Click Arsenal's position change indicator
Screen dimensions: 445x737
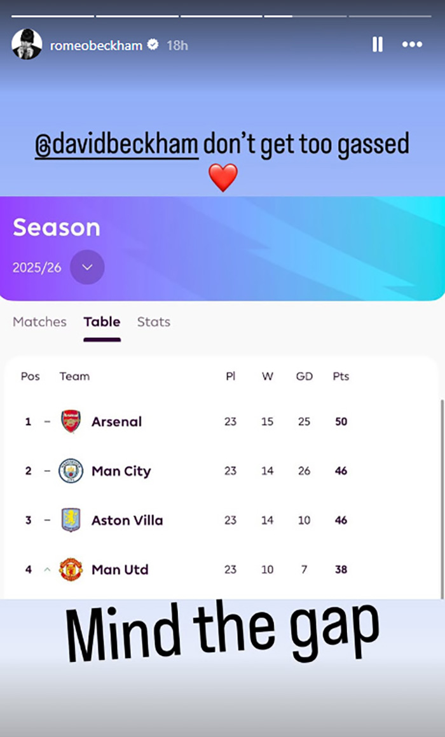coord(46,421)
